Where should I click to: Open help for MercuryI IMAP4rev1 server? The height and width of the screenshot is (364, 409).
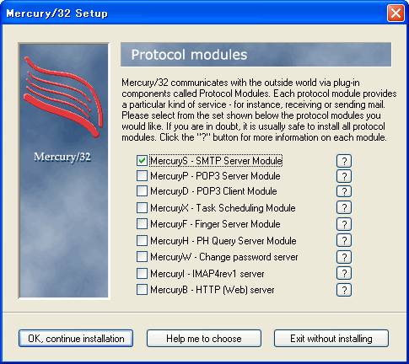[x=344, y=273]
